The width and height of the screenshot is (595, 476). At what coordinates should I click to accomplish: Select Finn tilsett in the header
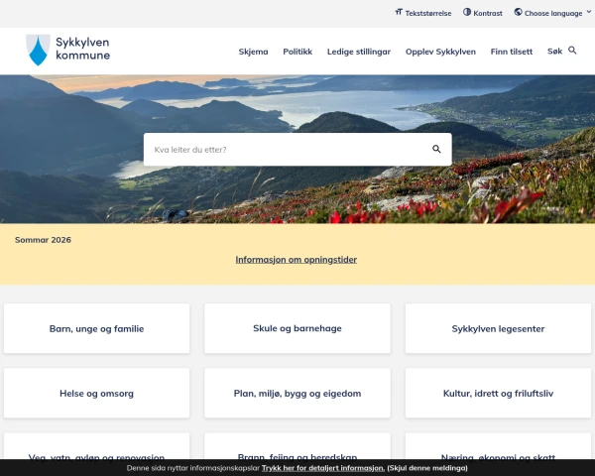tap(511, 52)
